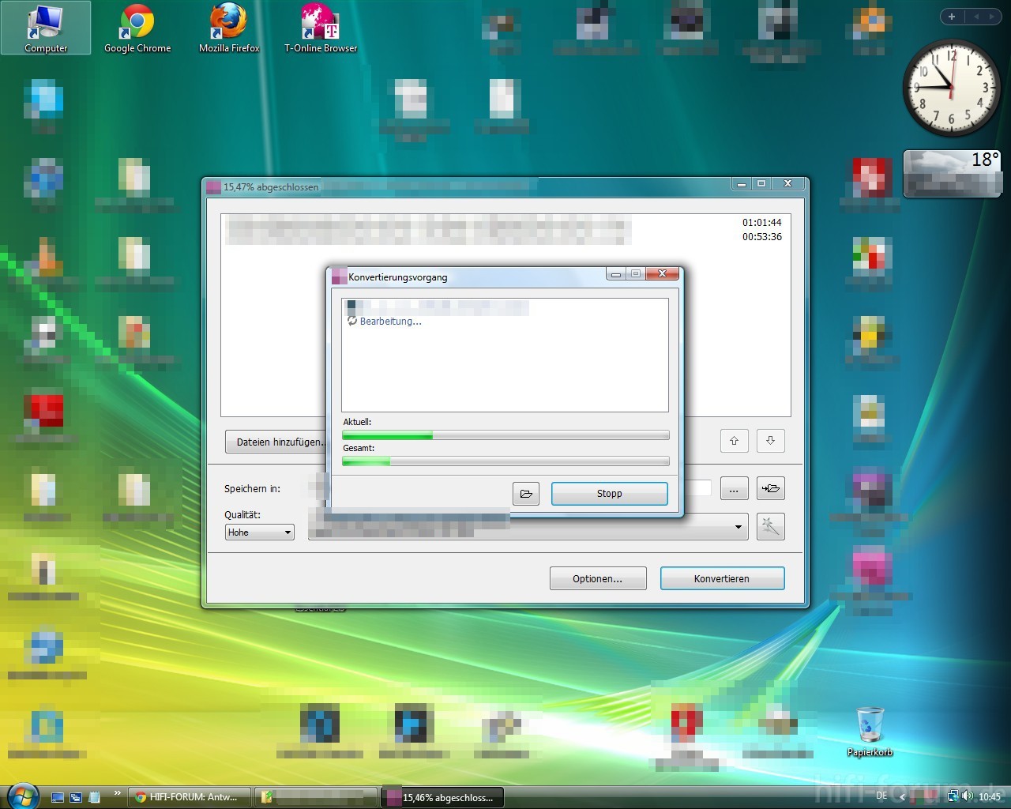The width and height of the screenshot is (1011, 809).
Task: Launch Mozilla Firefox from the desktop
Action: 229,28
